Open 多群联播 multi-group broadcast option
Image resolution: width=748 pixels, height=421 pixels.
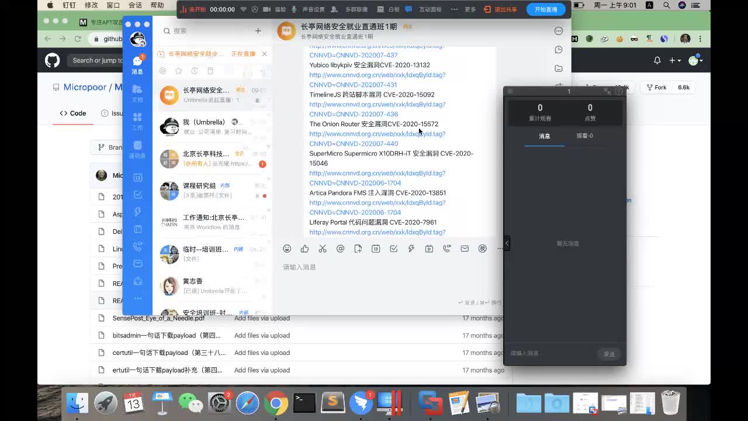[350, 9]
